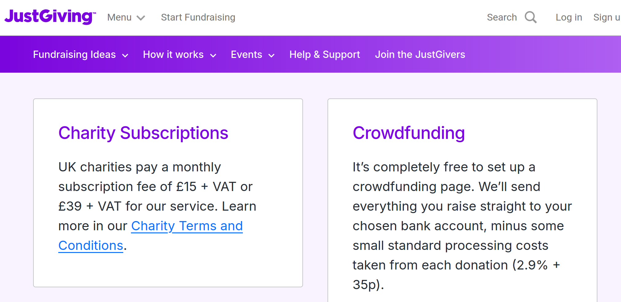This screenshot has width=621, height=302.
Task: Expand the Events dropdown
Action: [x=246, y=54]
